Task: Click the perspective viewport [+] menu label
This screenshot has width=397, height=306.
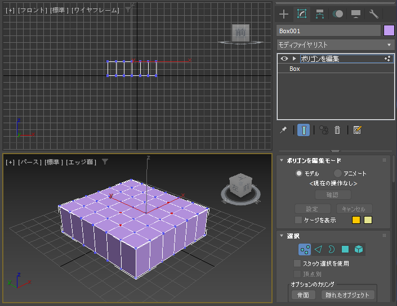Action: click(x=10, y=162)
